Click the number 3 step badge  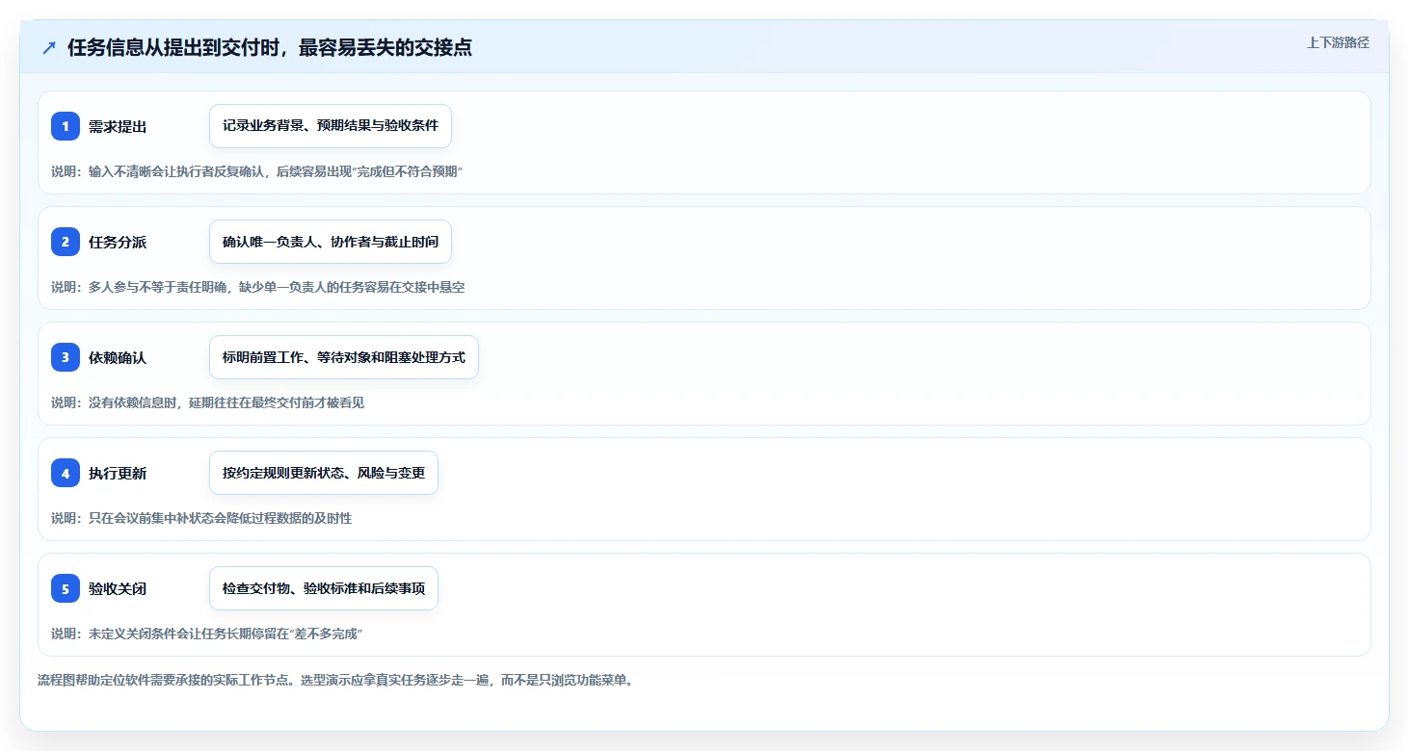click(66, 357)
